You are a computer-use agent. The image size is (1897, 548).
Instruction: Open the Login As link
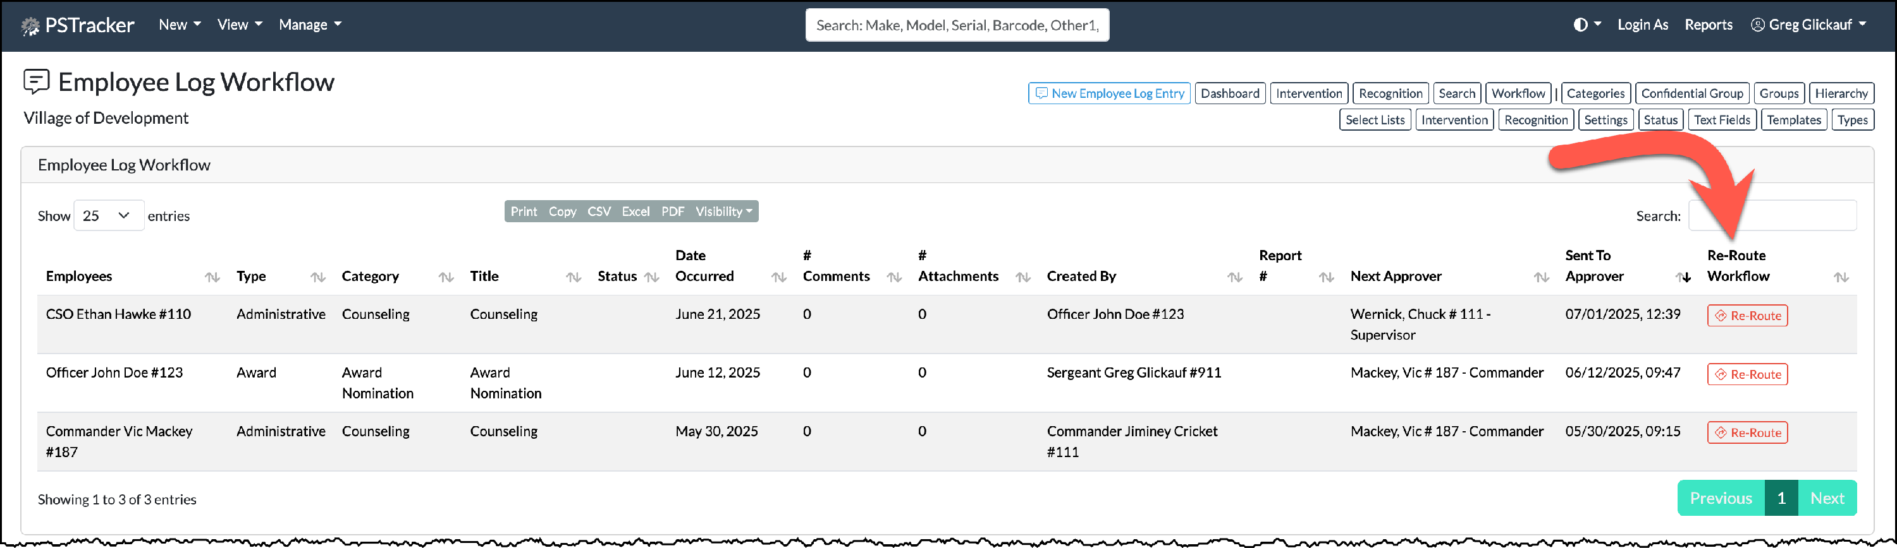(1642, 25)
